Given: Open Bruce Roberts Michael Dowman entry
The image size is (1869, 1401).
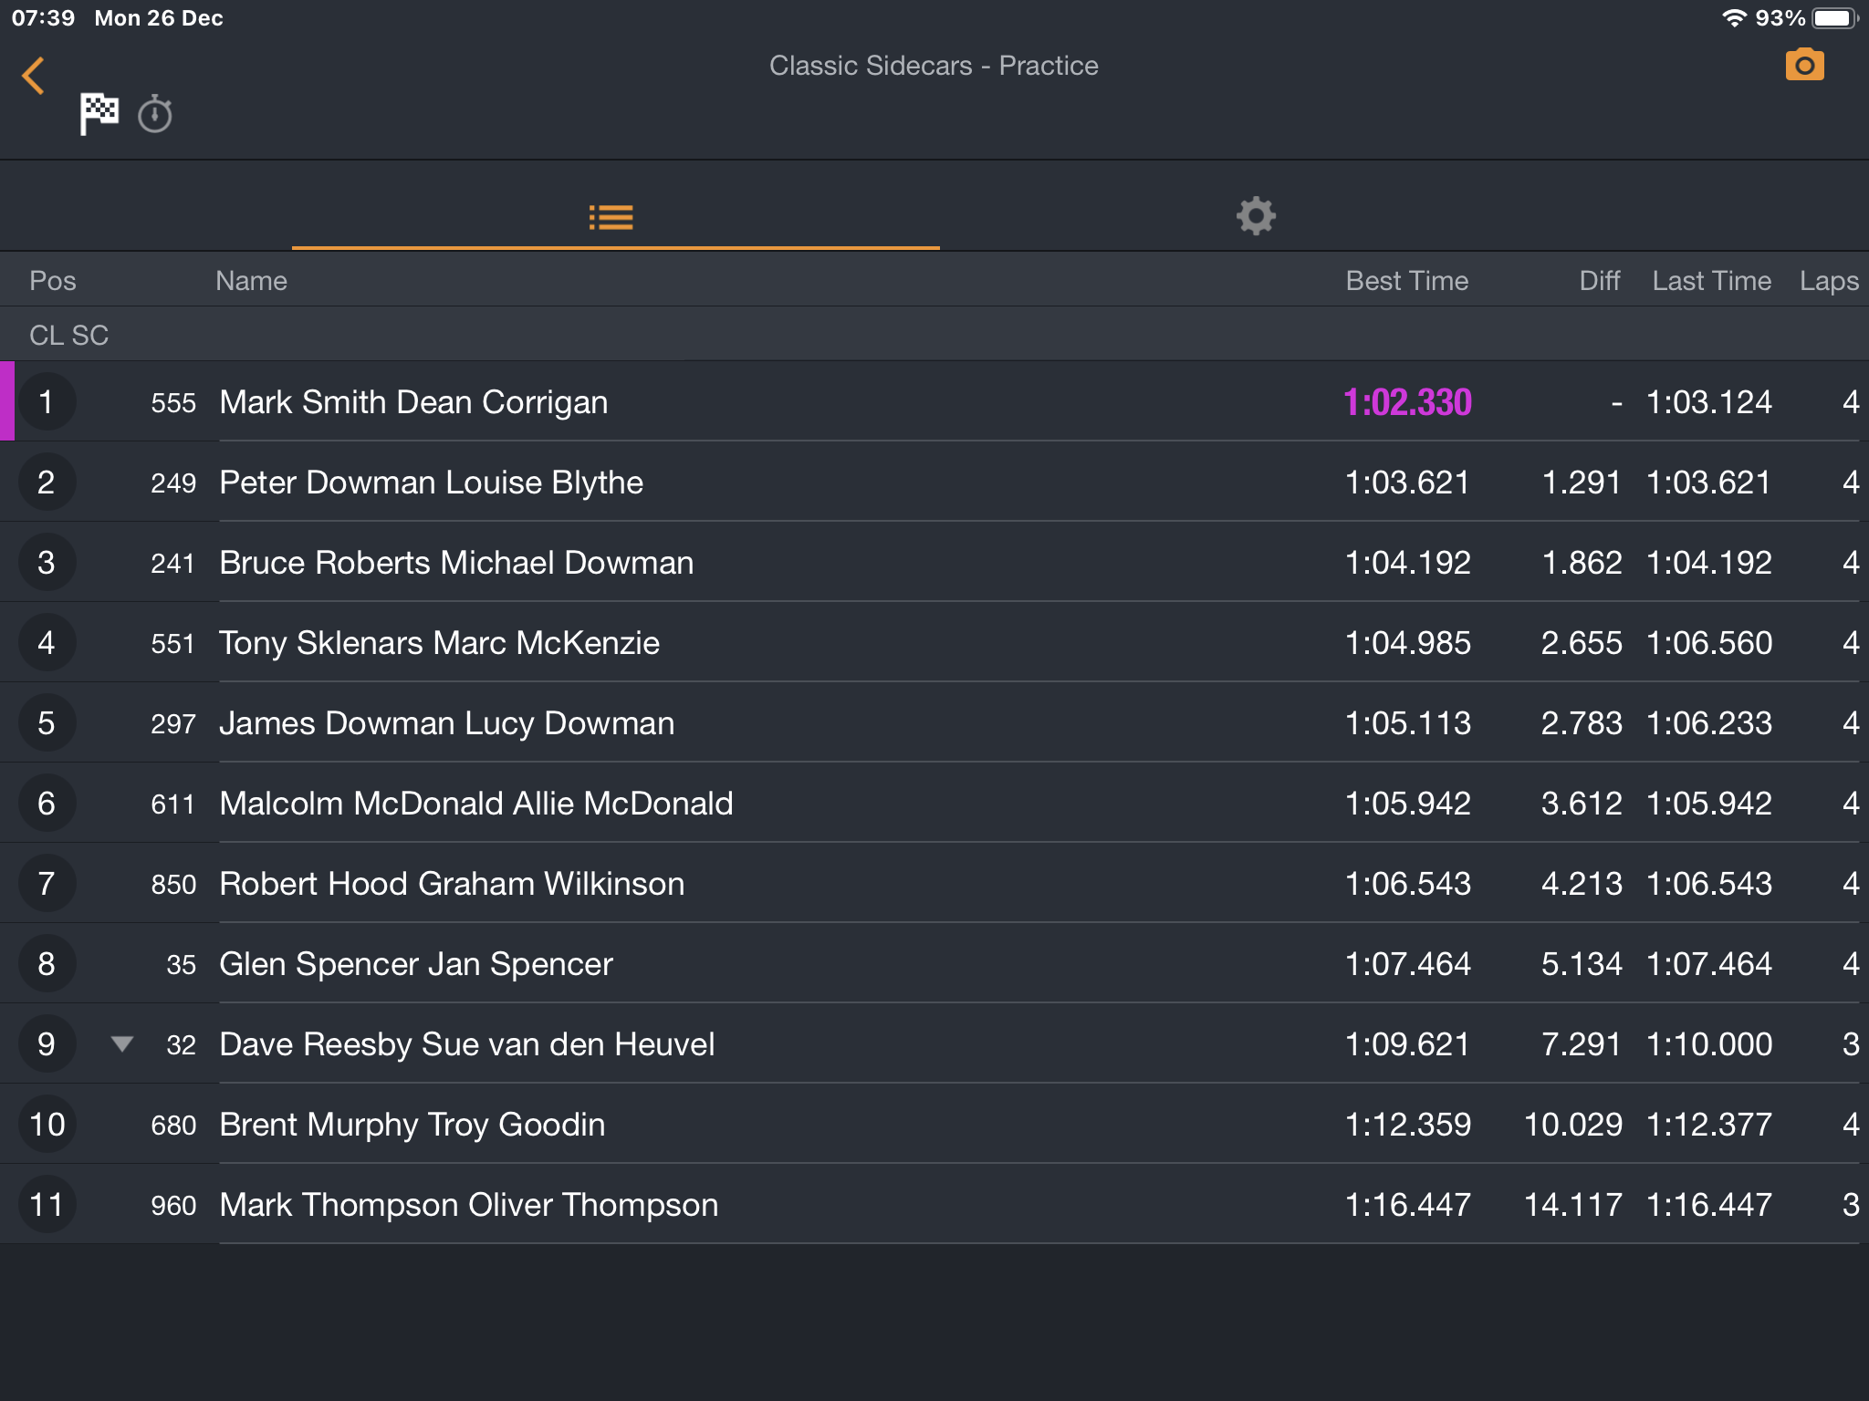Looking at the screenshot, I should [x=934, y=563].
